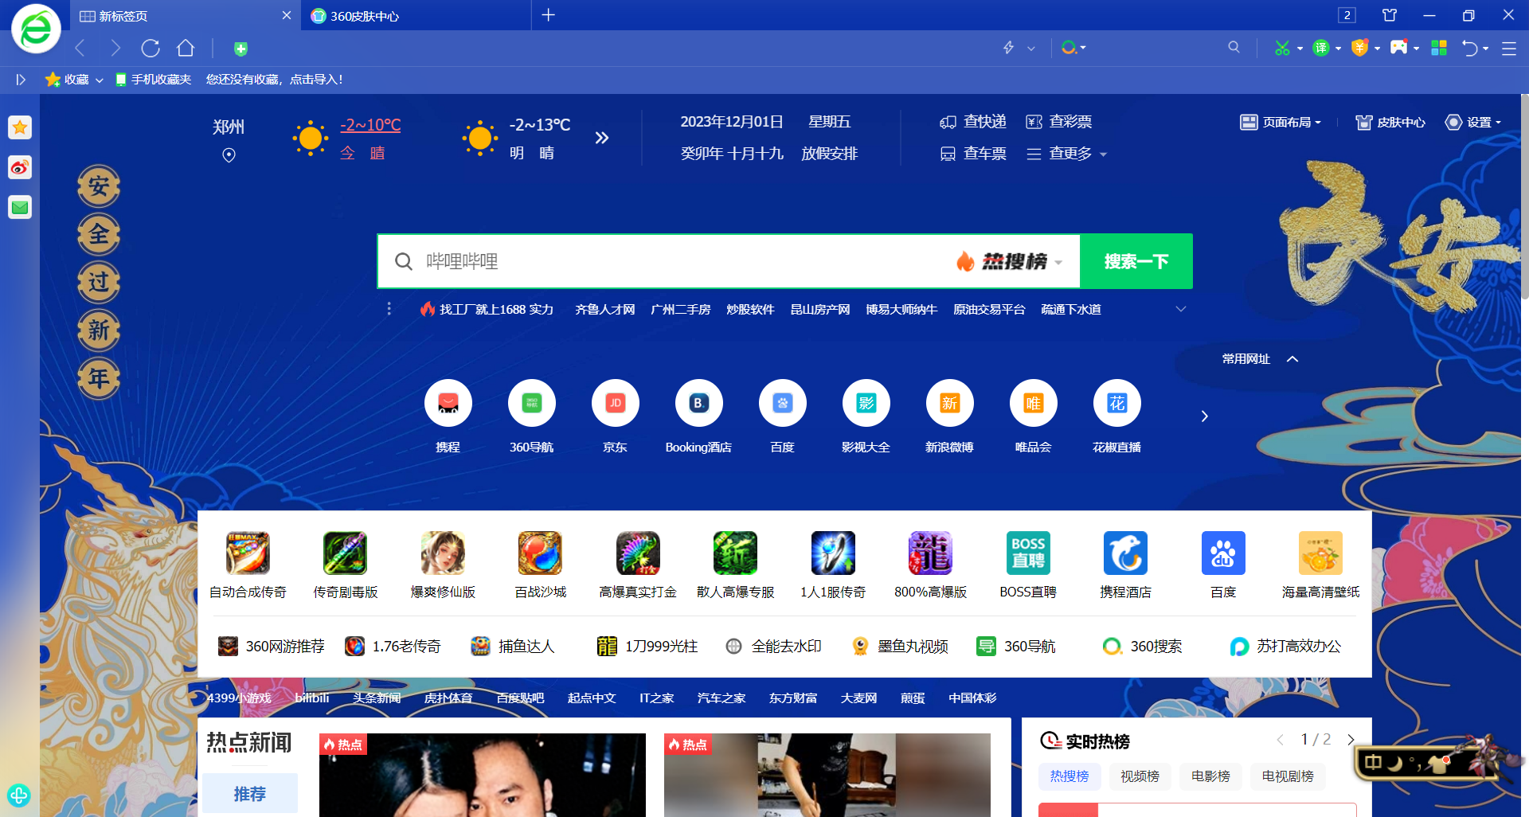Select the 推荐 news tab
Image resolution: width=1529 pixels, height=817 pixels.
[x=250, y=793]
